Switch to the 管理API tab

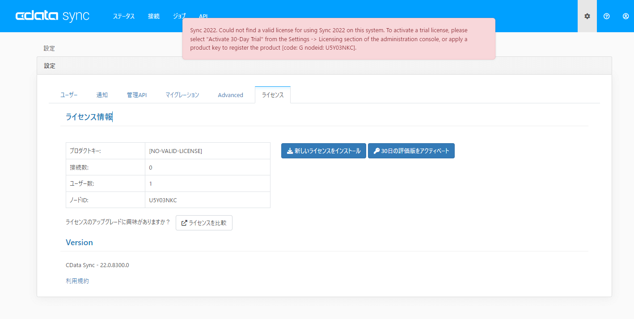pos(137,95)
